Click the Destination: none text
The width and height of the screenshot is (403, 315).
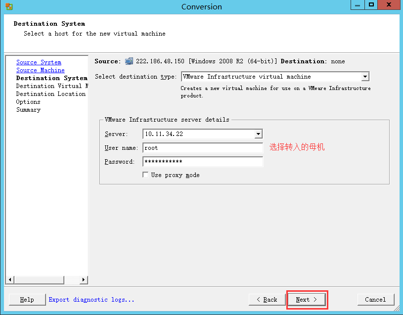pyautogui.click(x=313, y=61)
